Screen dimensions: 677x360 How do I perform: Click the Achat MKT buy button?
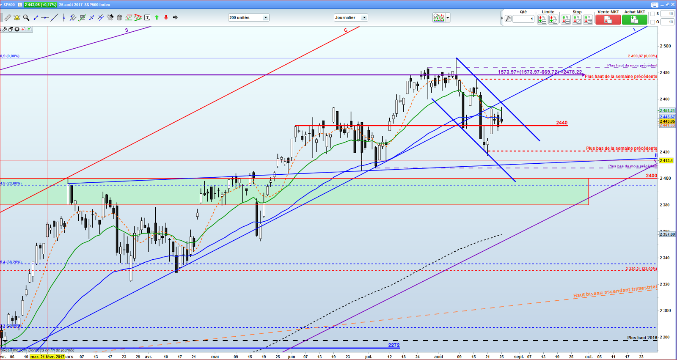tap(634, 19)
